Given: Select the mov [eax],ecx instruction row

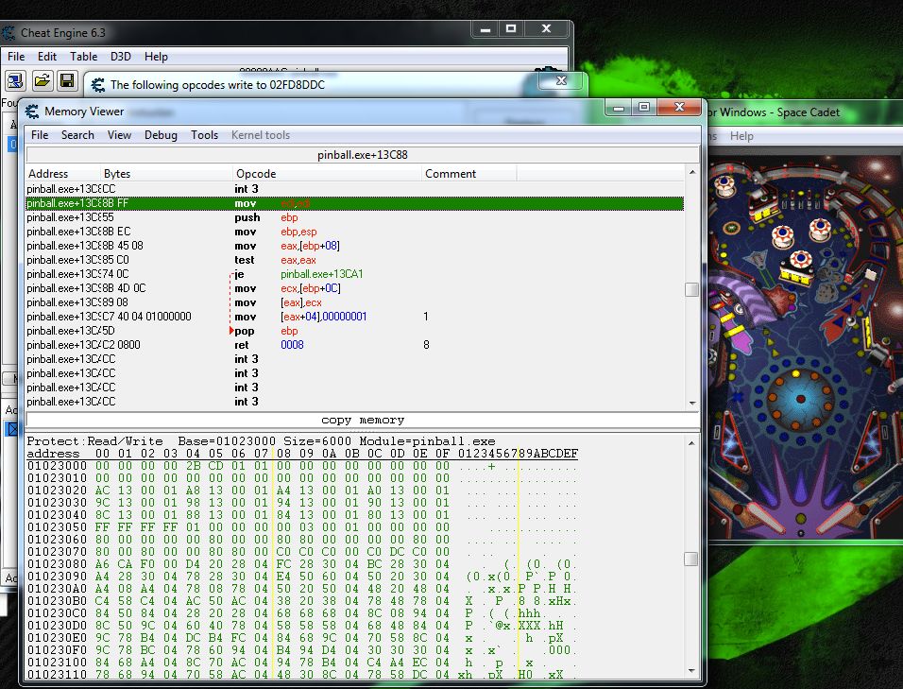Looking at the screenshot, I should coord(355,302).
